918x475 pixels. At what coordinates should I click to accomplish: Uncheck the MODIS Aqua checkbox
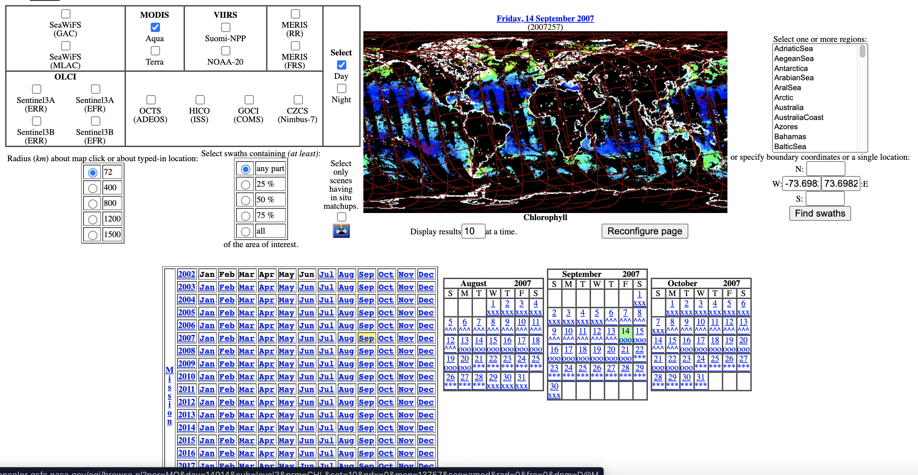click(x=155, y=27)
